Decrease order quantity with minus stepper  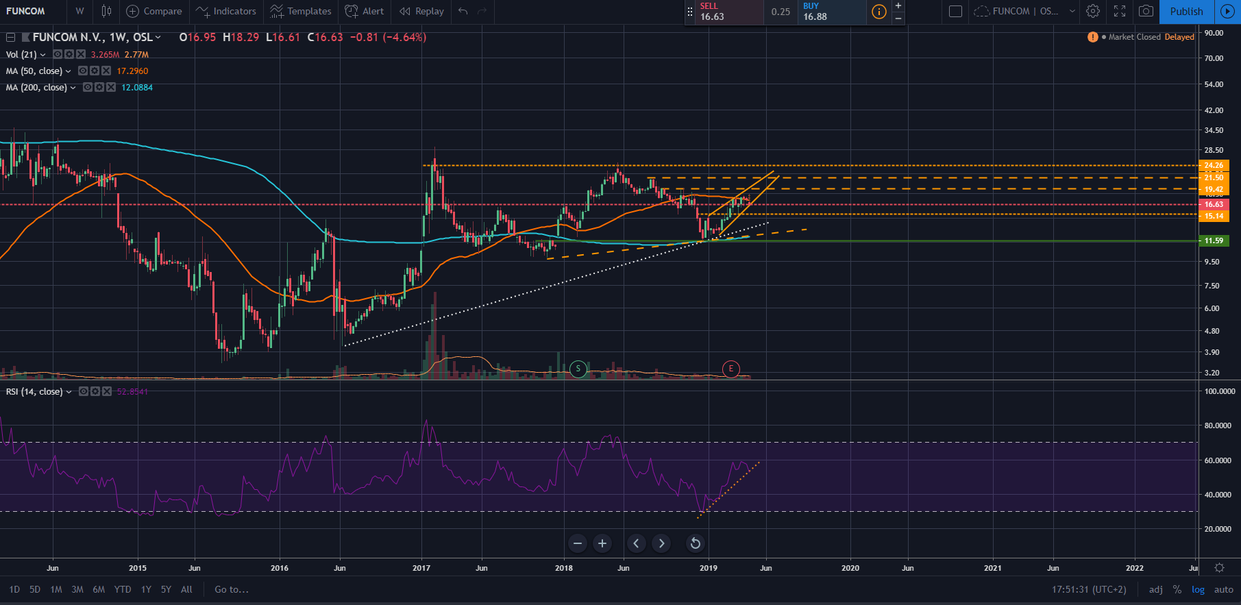point(898,18)
